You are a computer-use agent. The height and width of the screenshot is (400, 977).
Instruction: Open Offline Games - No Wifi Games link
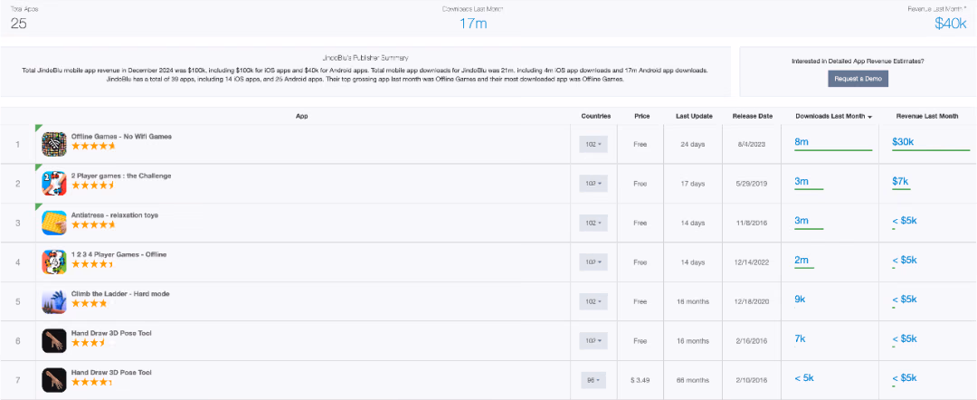121,136
